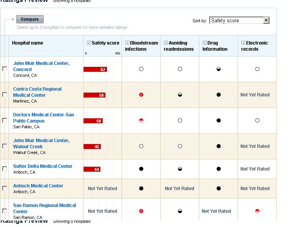Click the Compare button
Viewport: 289px width, 227px height.
(x=30, y=19)
